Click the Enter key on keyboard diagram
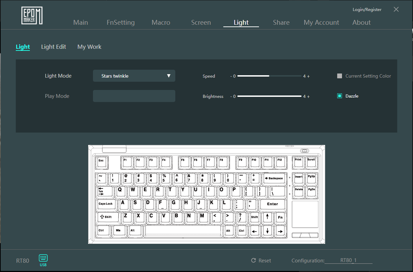This screenshot has width=413, height=272. pyautogui.click(x=272, y=204)
